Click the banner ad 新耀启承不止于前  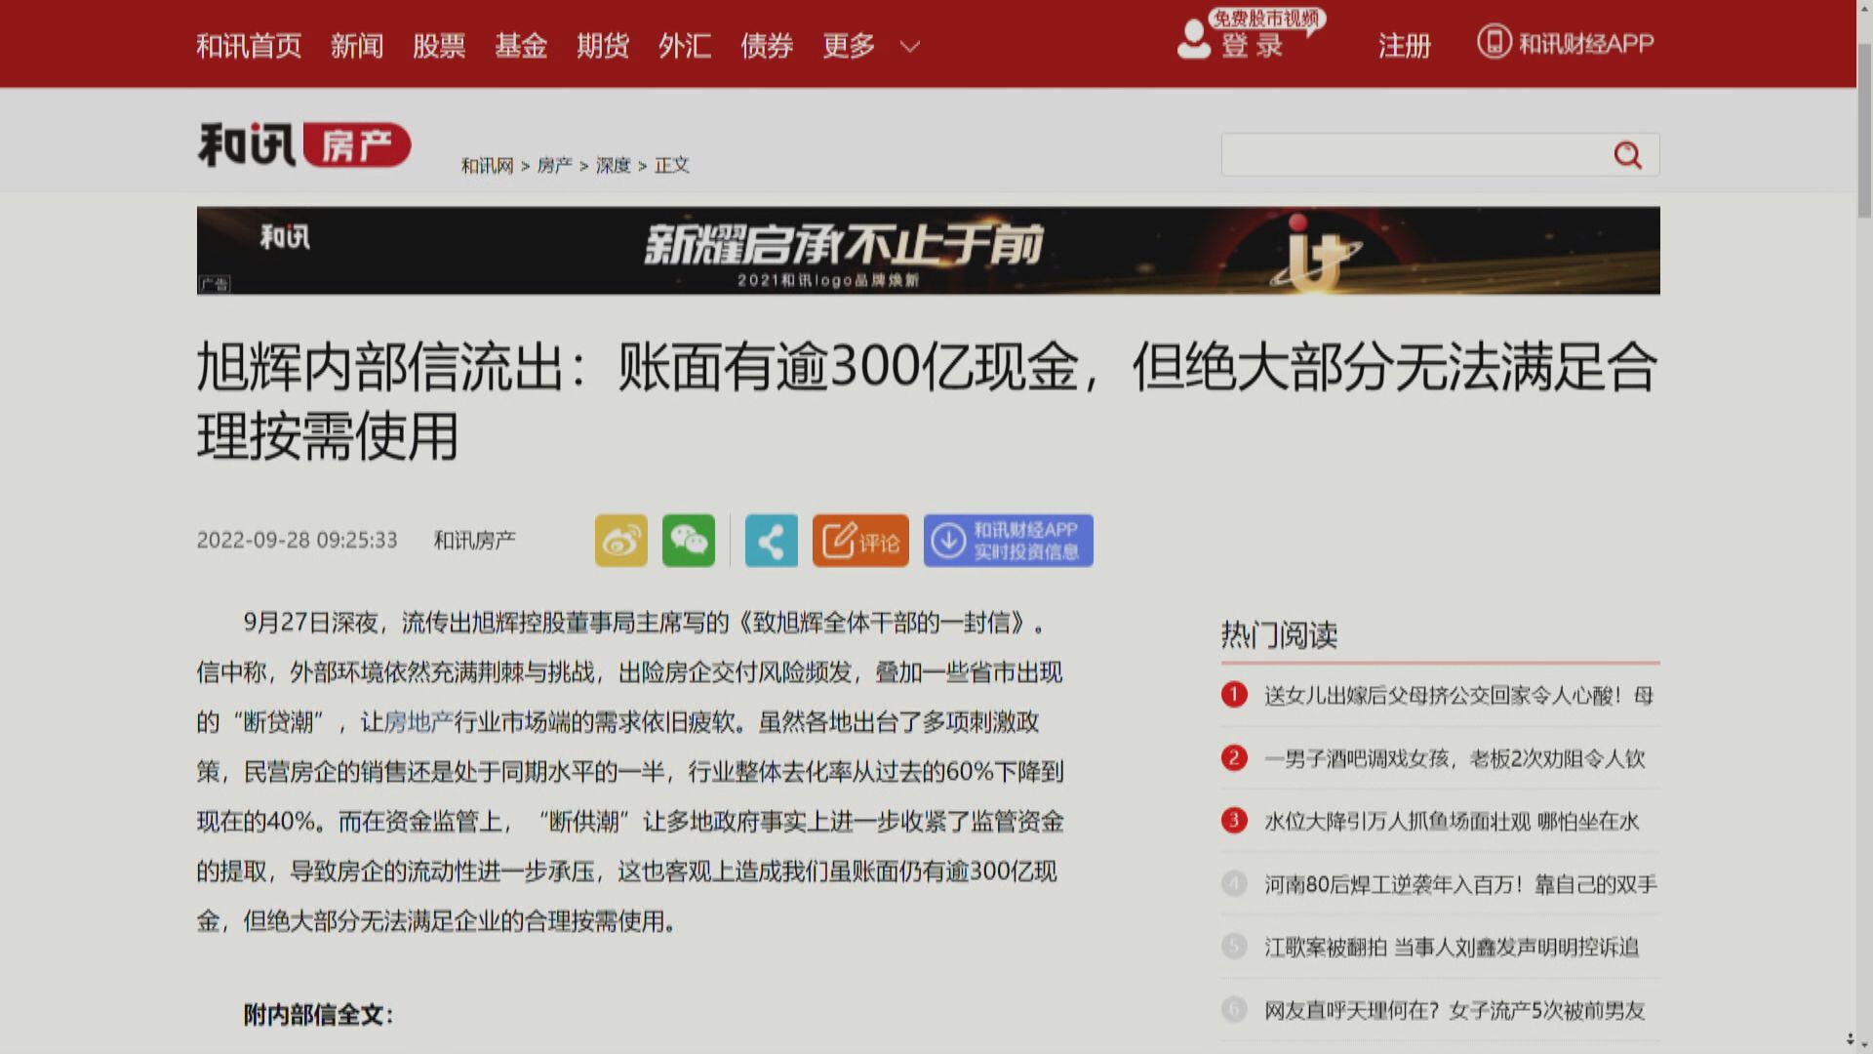coord(927,250)
